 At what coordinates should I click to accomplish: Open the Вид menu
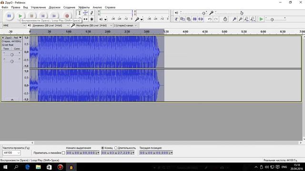click(x=25, y=8)
